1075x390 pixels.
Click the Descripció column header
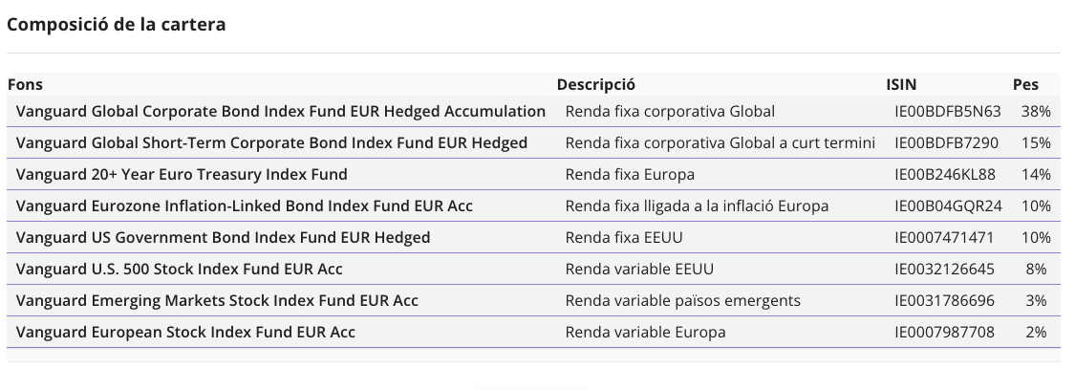click(595, 84)
